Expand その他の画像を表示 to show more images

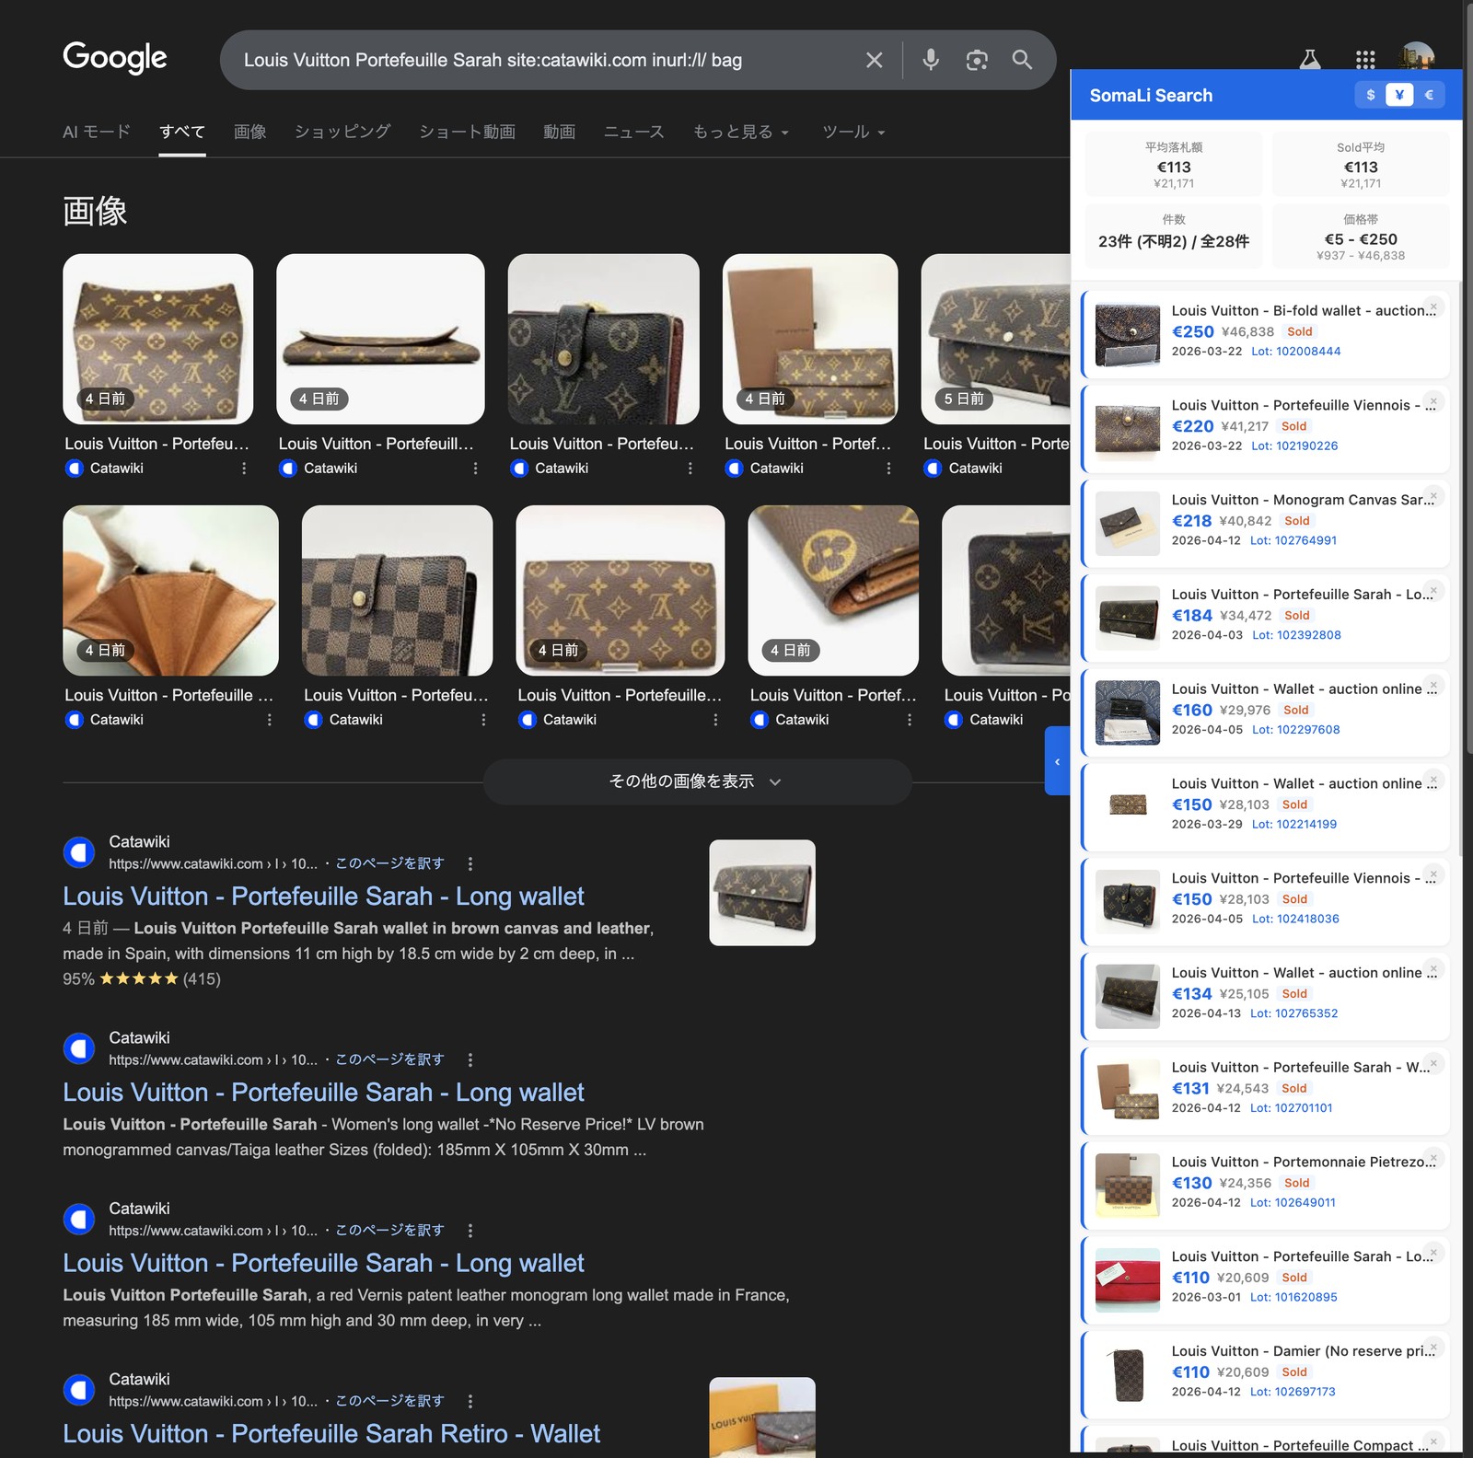click(x=697, y=781)
